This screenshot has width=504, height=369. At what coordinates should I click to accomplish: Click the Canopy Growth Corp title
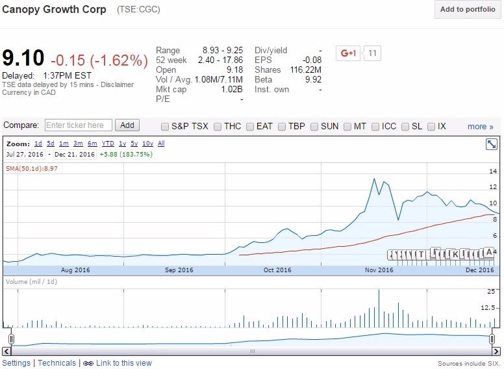pyautogui.click(x=54, y=9)
